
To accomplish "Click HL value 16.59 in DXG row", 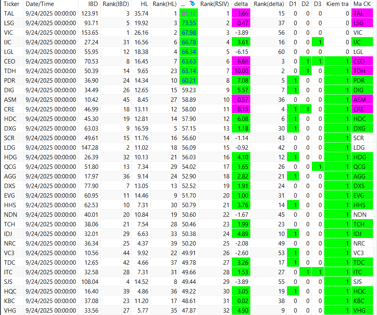I will [142, 129].
